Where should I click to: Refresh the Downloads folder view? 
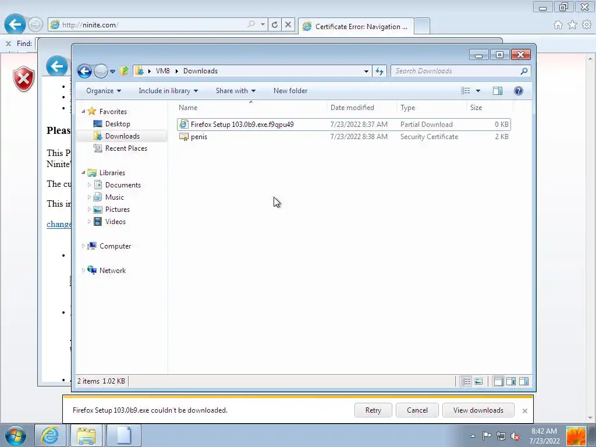(379, 71)
